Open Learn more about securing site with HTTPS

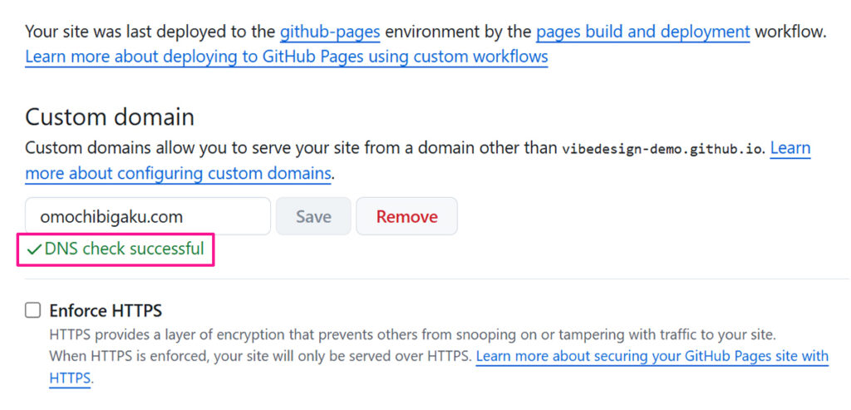pyautogui.click(x=652, y=356)
